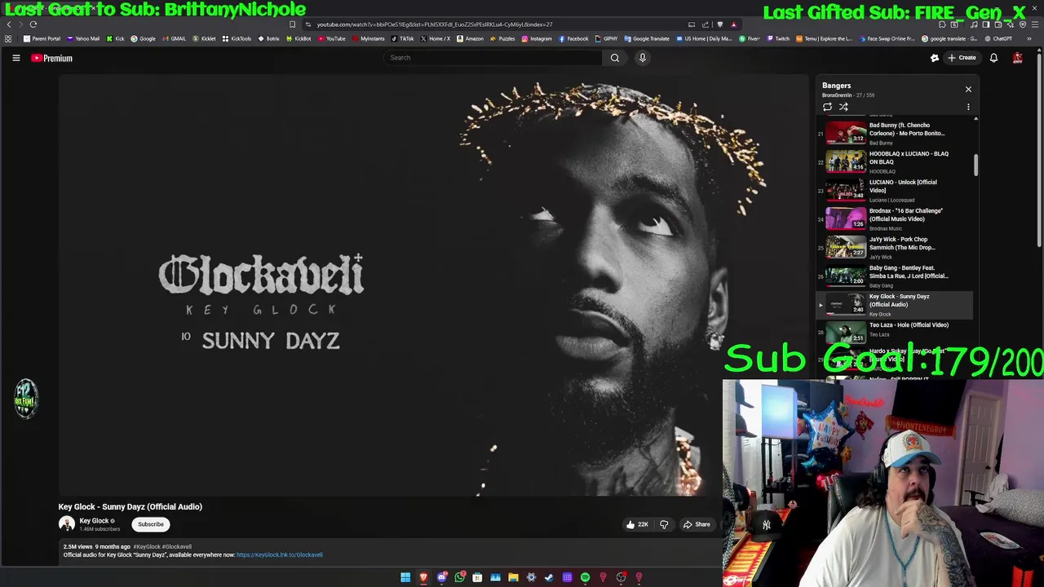1044x587 pixels.
Task: Open Create dropdown button
Action: (x=962, y=58)
